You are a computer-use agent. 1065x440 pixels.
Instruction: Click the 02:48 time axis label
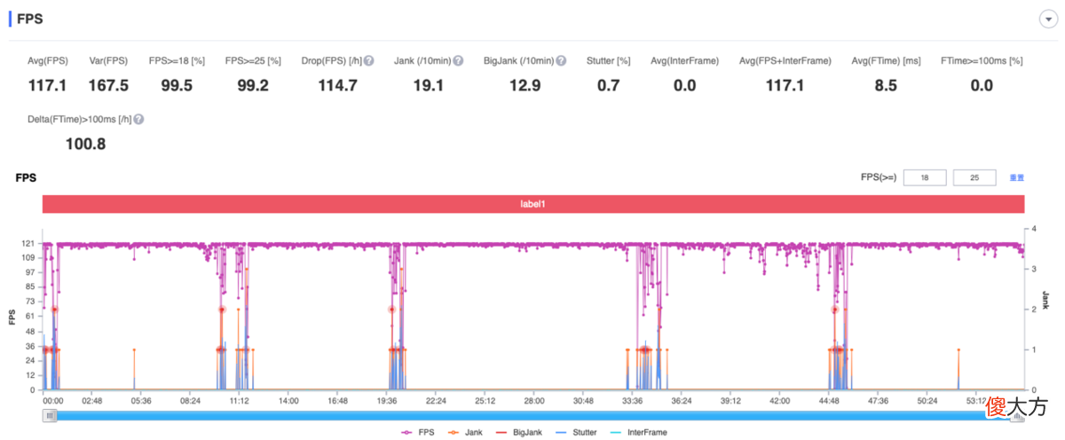click(91, 400)
